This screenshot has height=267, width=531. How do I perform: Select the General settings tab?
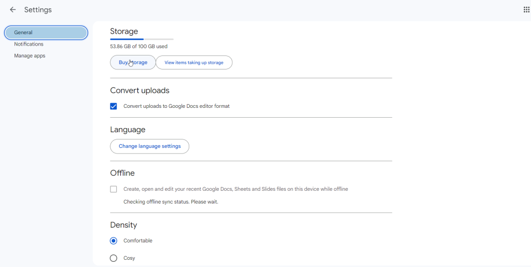pyautogui.click(x=46, y=33)
